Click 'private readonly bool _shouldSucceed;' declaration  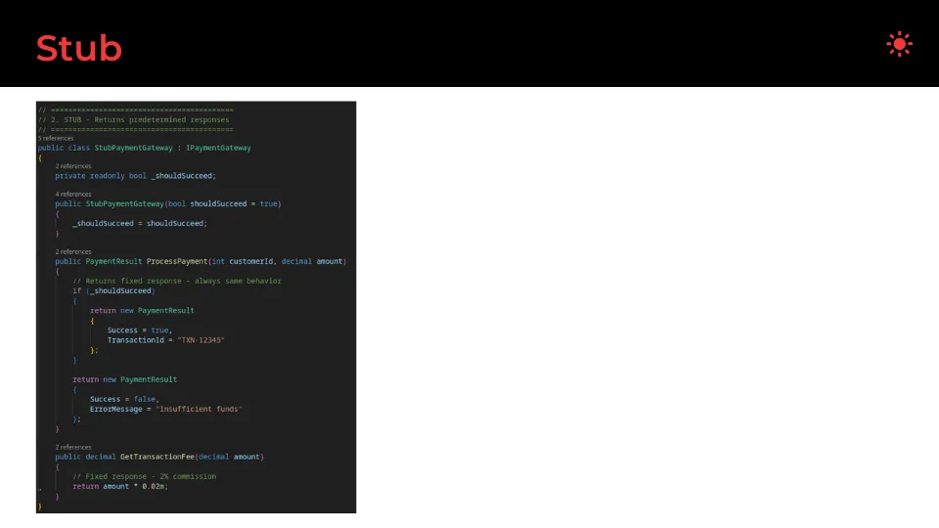pyautogui.click(x=135, y=176)
